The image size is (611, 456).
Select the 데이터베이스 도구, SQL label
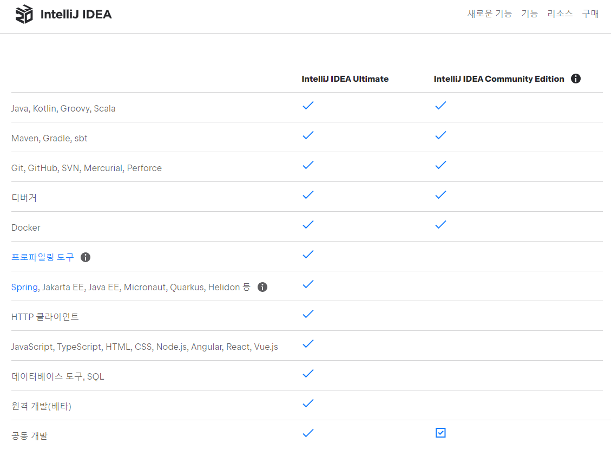58,376
